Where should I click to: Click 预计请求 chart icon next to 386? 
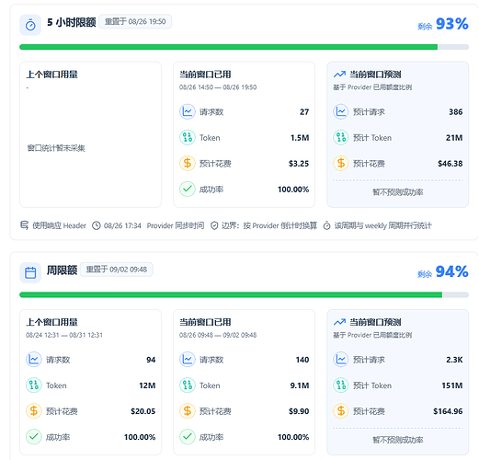(341, 111)
